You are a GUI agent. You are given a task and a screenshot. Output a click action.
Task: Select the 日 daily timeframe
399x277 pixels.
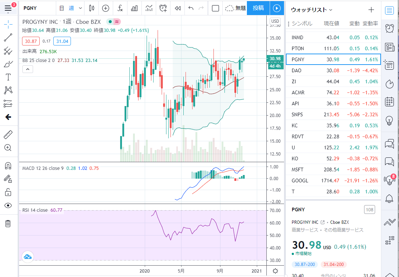(x=62, y=8)
